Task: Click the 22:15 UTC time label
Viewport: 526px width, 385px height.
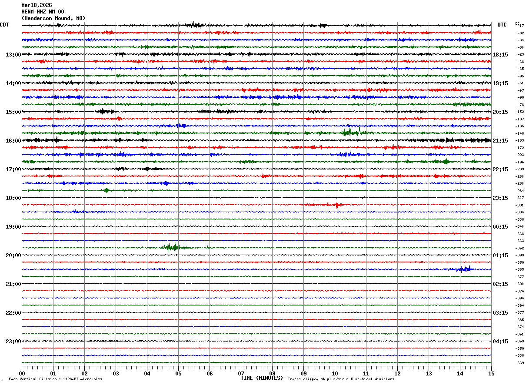Action: (x=500, y=169)
